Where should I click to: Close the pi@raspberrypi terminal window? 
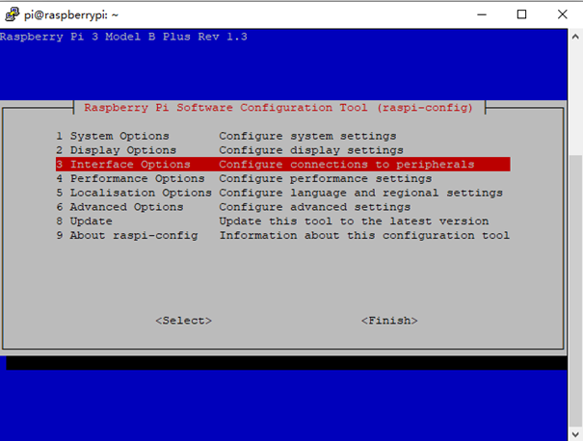[x=562, y=14]
